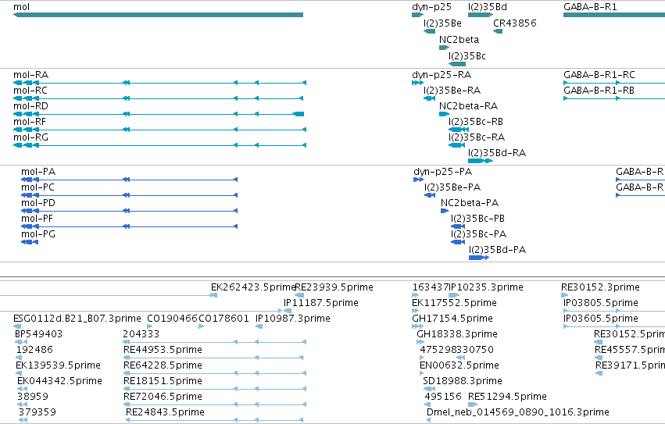
Task: Click the mol-PF protein feature
Action: [130, 227]
